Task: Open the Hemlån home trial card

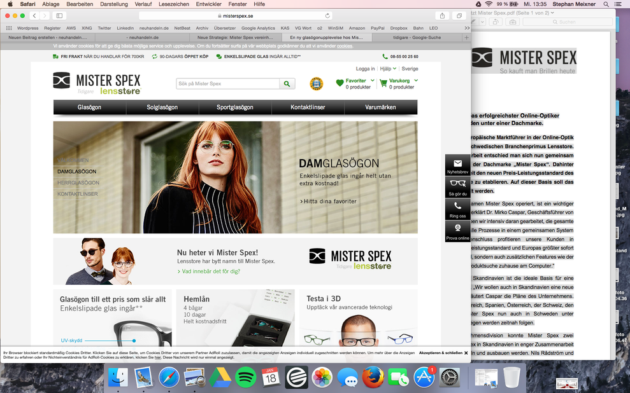Action: point(235,318)
